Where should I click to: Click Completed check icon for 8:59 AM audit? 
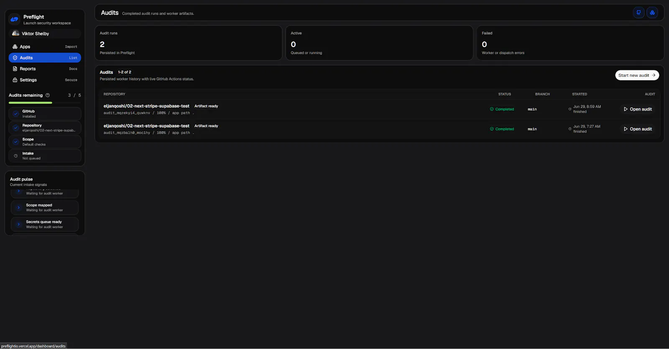pyautogui.click(x=492, y=109)
